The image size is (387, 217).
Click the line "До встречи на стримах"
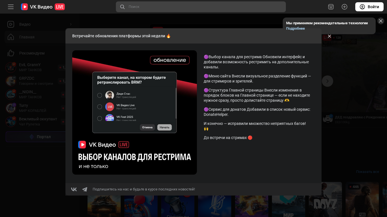tap(228, 138)
